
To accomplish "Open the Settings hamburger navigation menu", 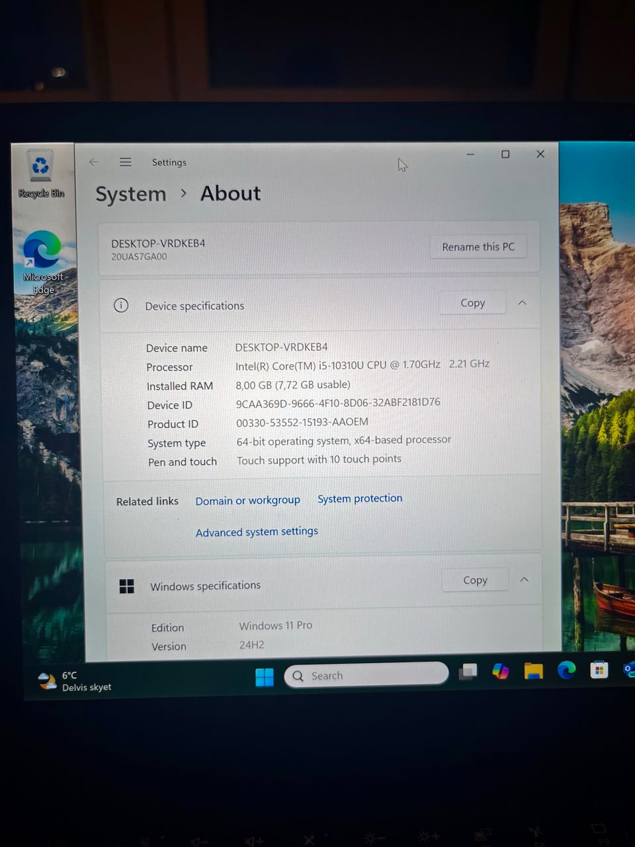I will 126,162.
